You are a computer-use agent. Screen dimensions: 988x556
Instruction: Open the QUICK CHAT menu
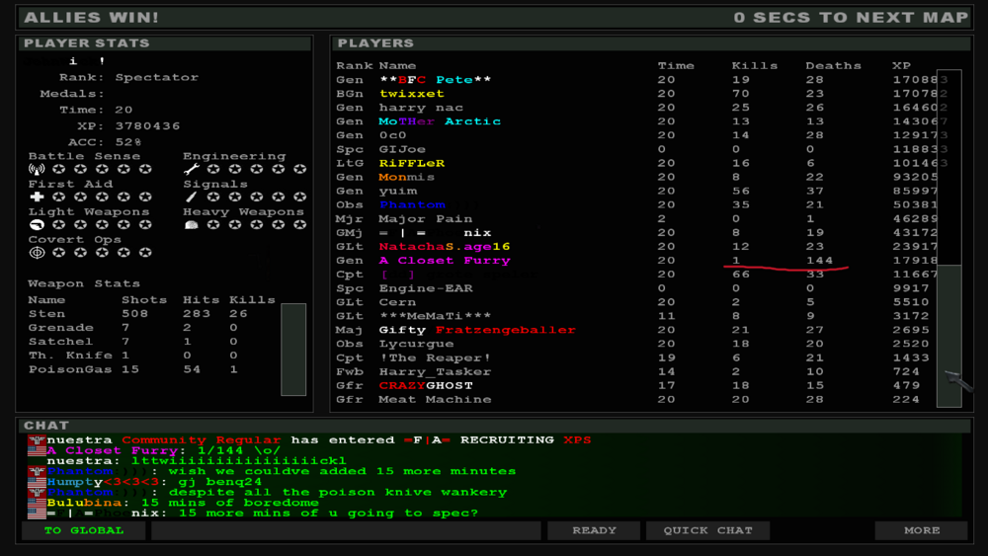(707, 530)
